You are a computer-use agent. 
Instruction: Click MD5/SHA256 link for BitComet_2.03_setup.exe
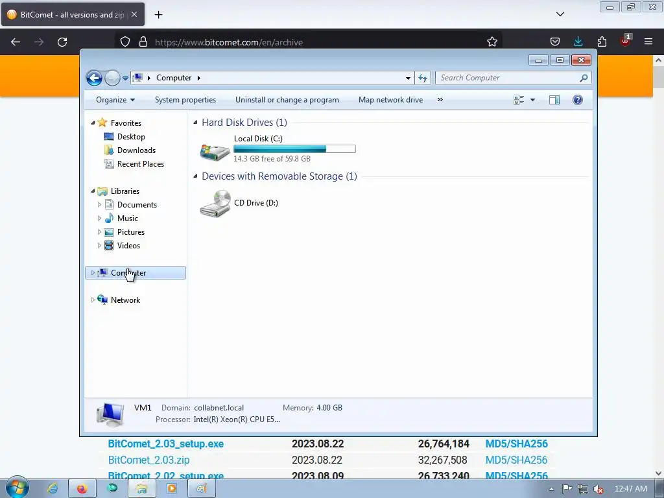pyautogui.click(x=516, y=444)
